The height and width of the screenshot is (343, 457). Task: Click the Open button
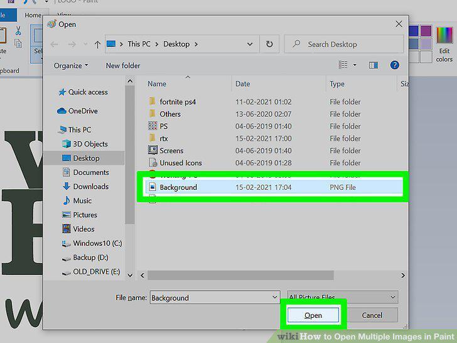click(313, 315)
